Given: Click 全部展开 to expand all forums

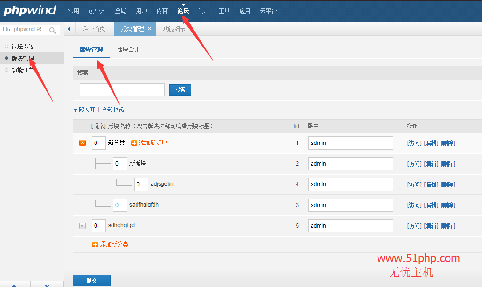Looking at the screenshot, I should pyautogui.click(x=84, y=110).
